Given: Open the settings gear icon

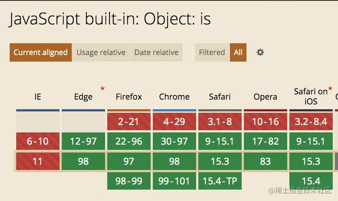Looking at the screenshot, I should click(x=260, y=52).
